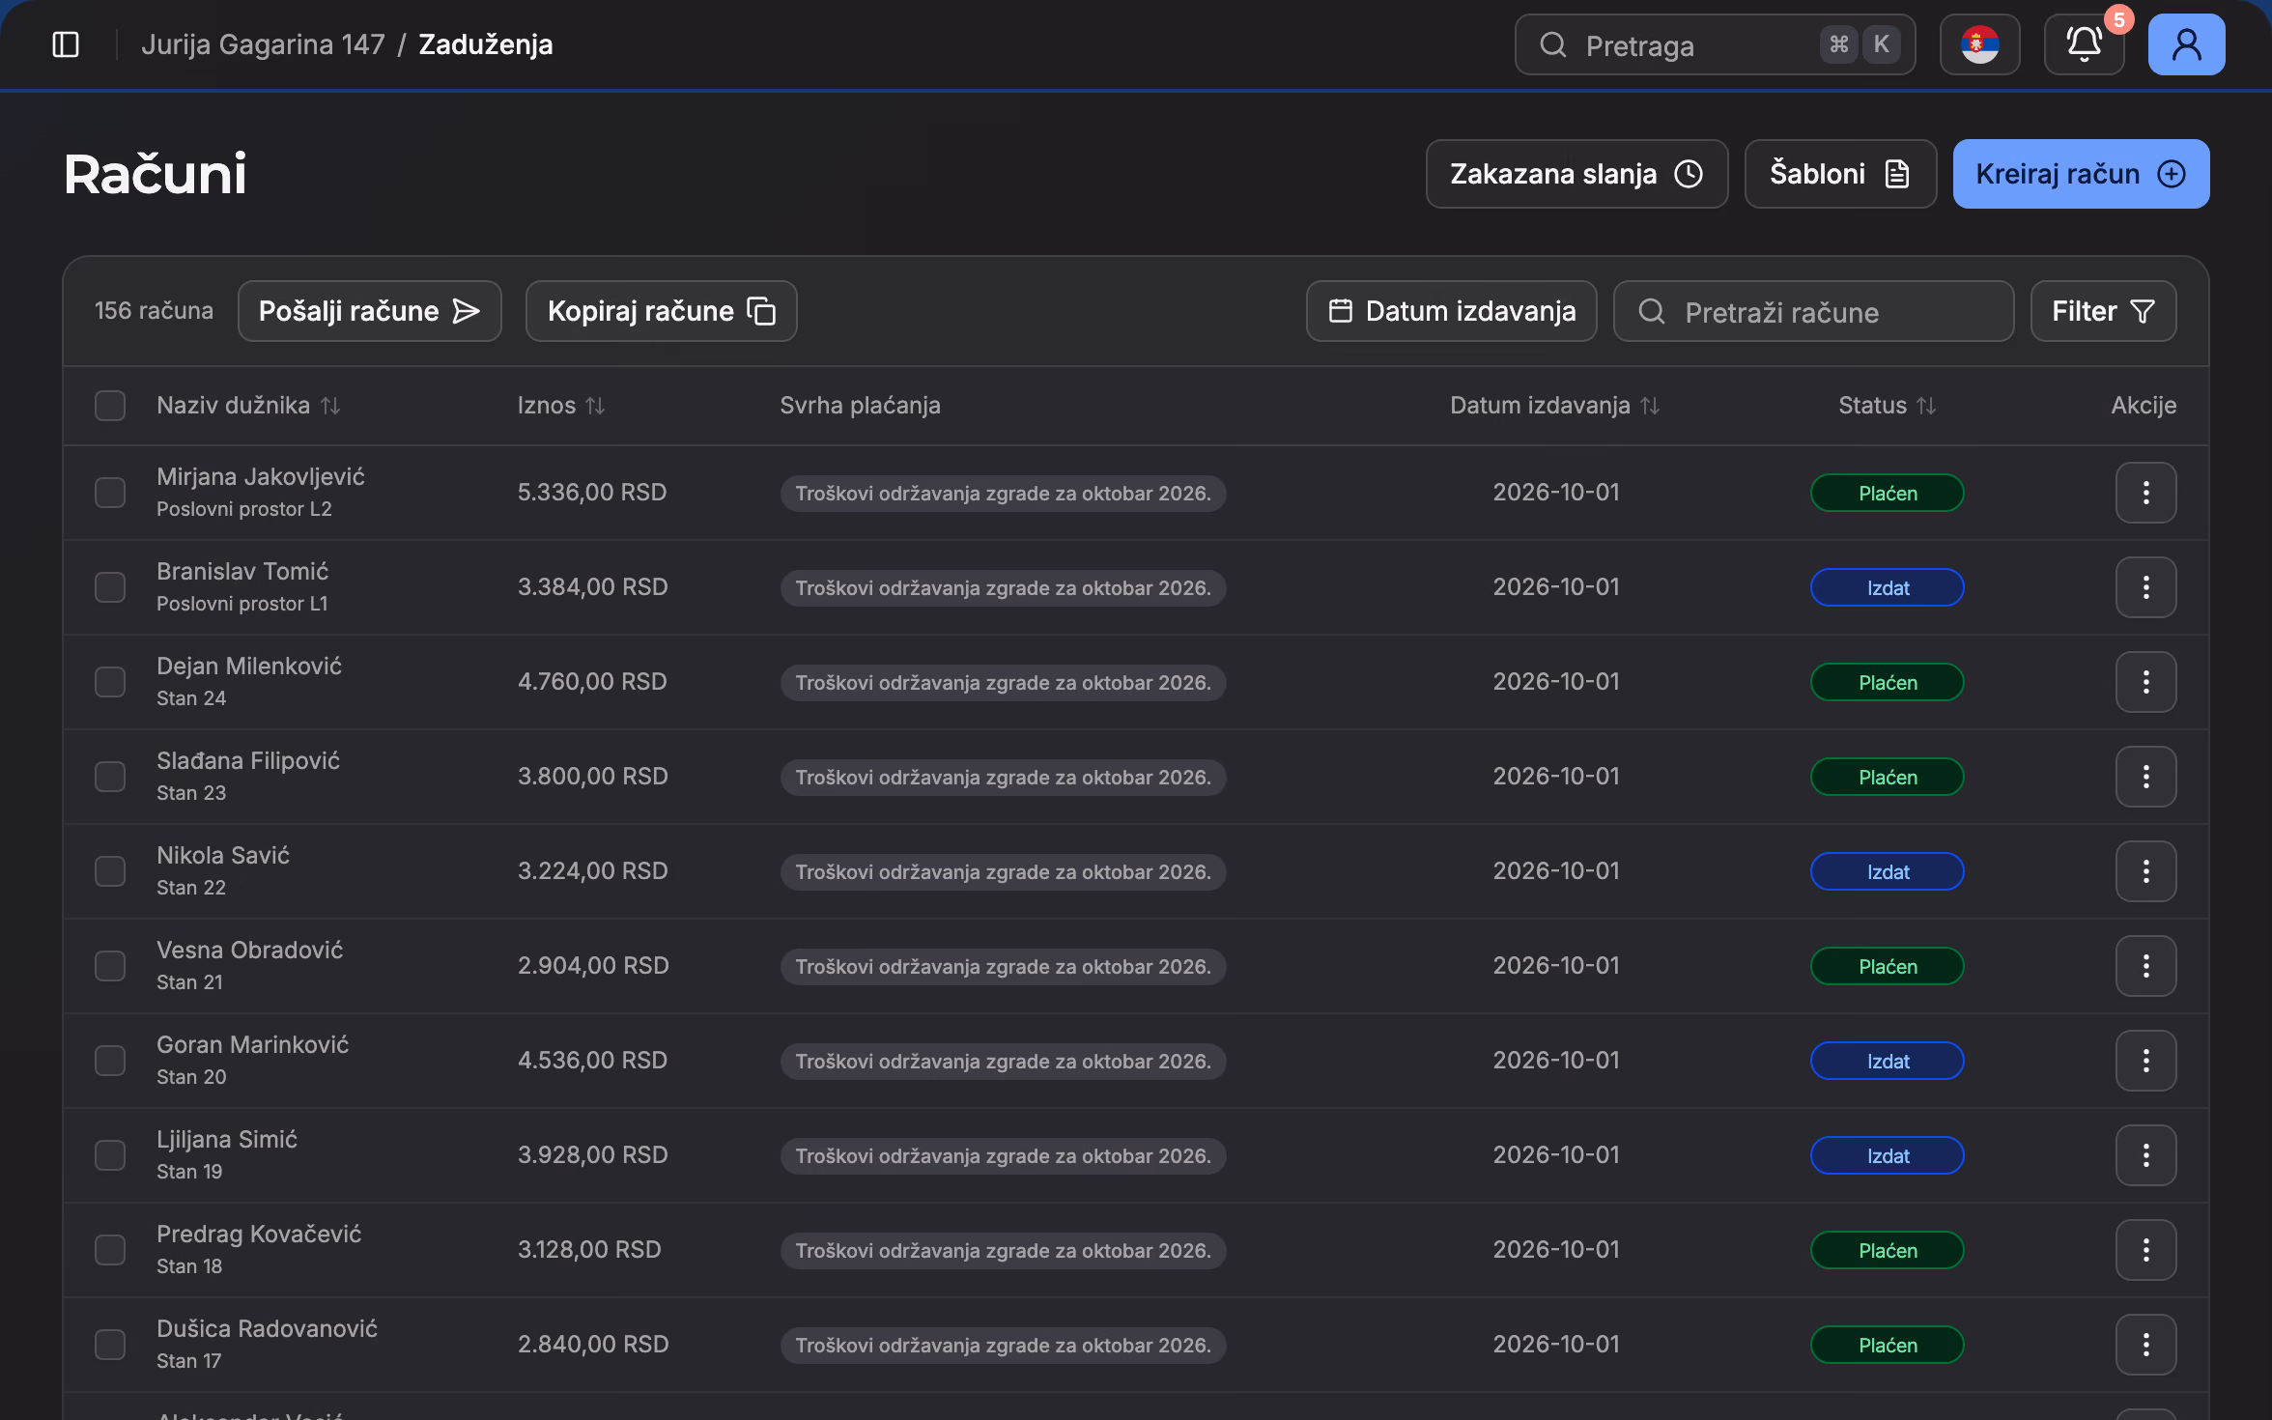Image resolution: width=2272 pixels, height=1420 pixels.
Task: Sort by Status column arrows
Action: (x=1926, y=406)
